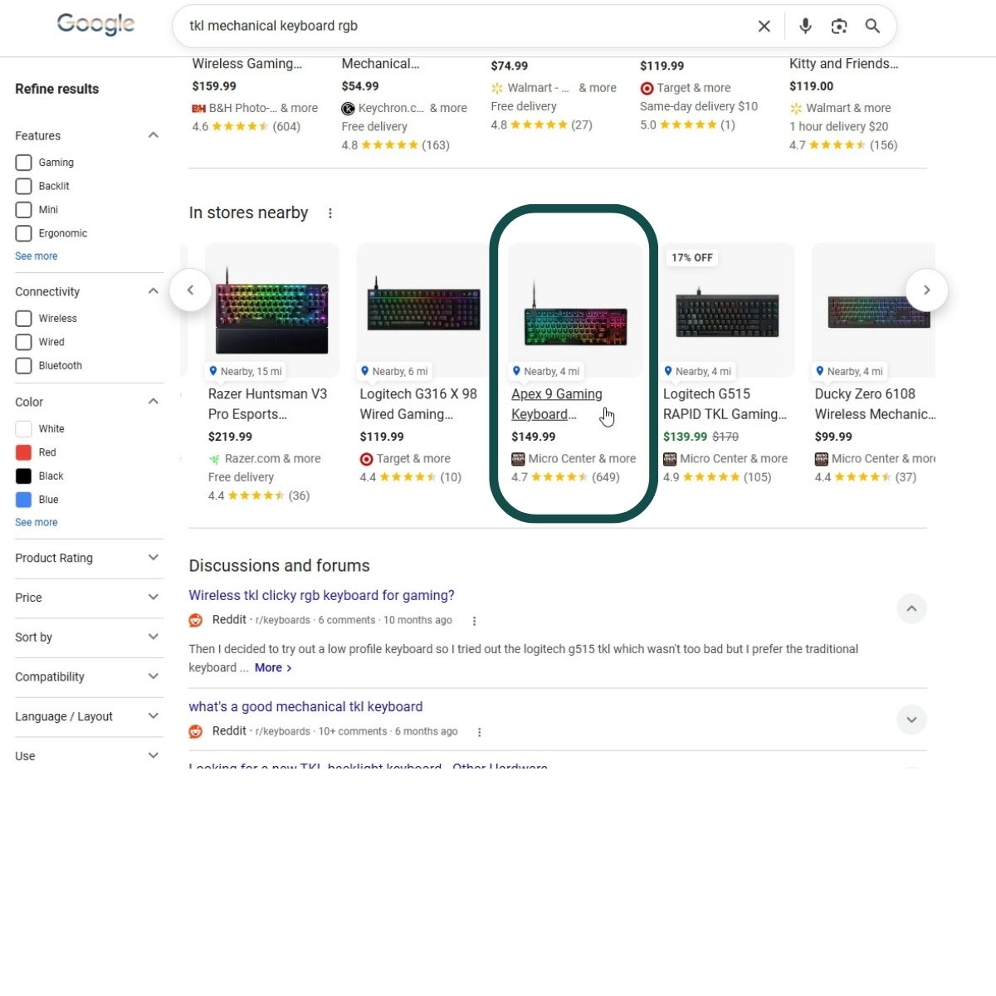Click the Razer.com store icon
The image size is (996, 996).
click(x=214, y=459)
